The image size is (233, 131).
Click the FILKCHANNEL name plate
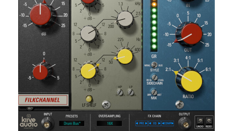[43, 100]
